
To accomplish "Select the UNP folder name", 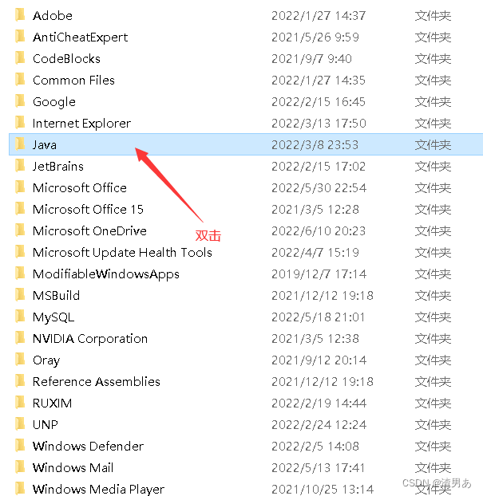I will pyautogui.click(x=46, y=424).
